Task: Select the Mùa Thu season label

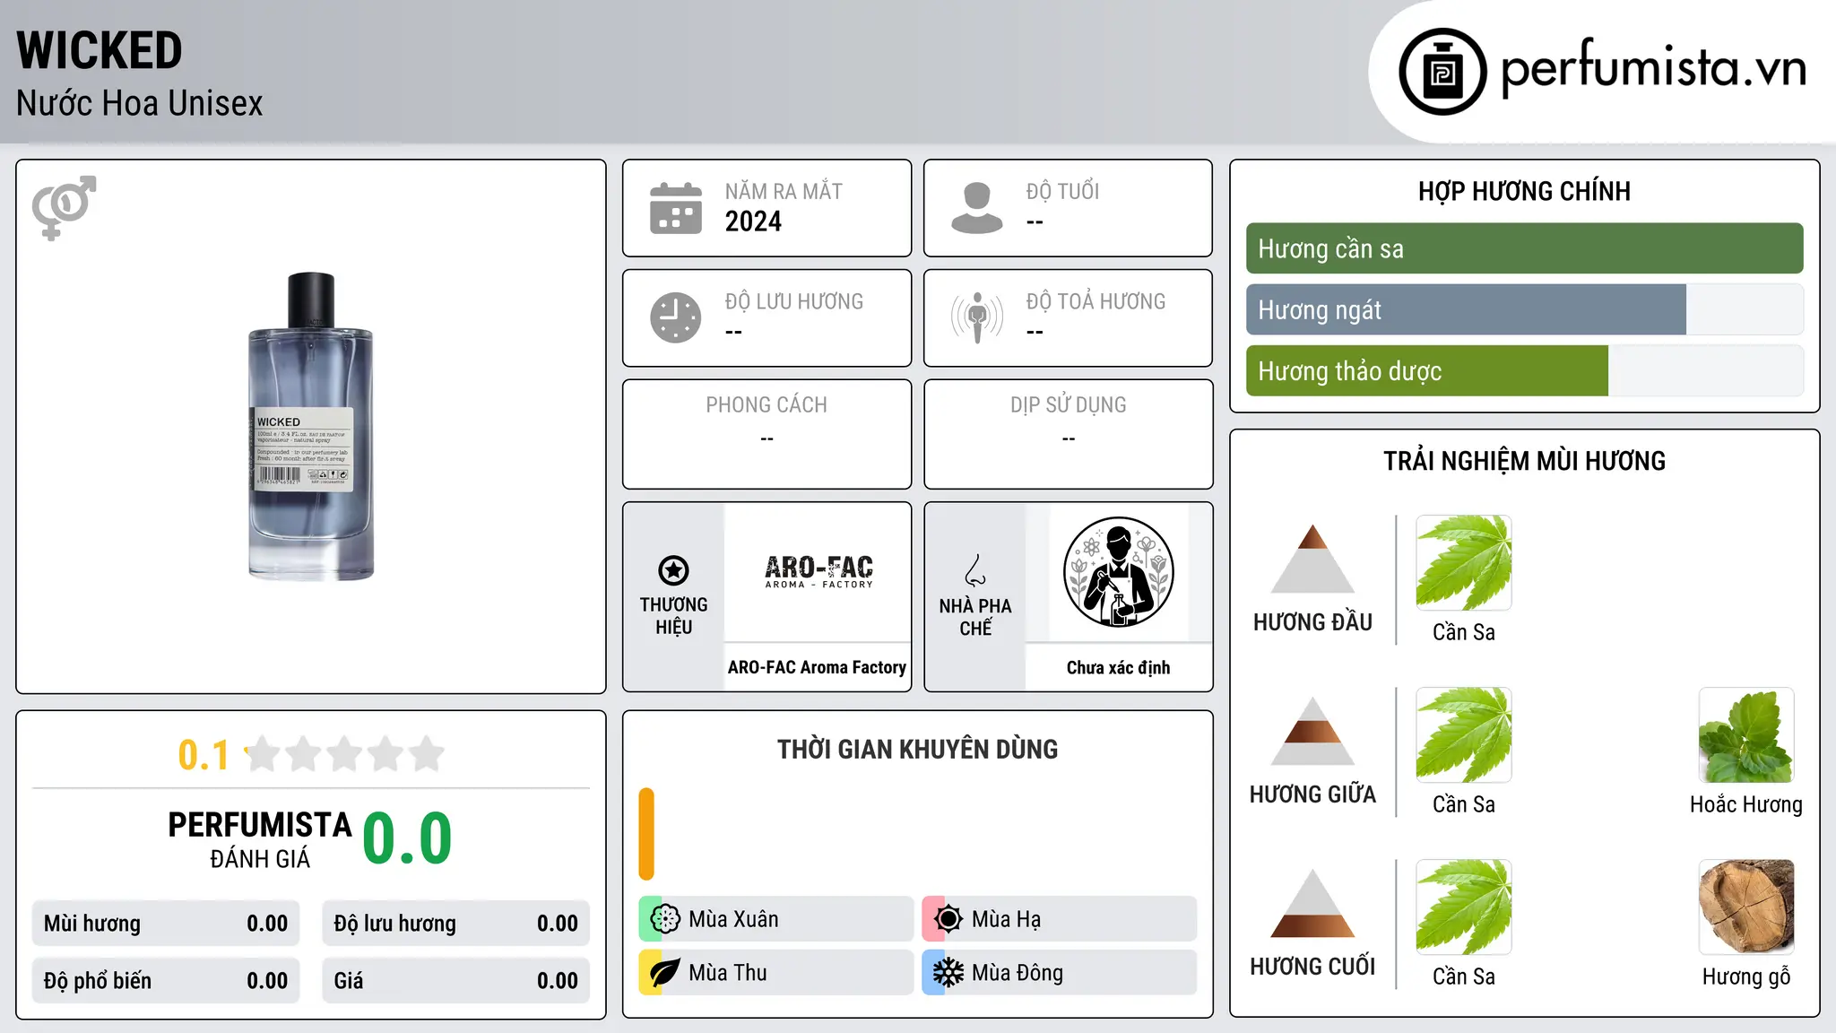Action: click(x=727, y=973)
